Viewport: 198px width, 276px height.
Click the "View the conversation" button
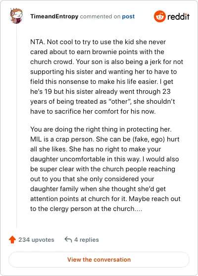coord(99,260)
